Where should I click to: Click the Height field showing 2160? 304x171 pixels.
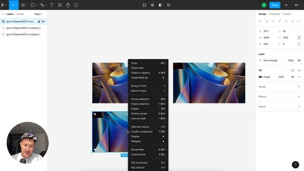coord(287,38)
